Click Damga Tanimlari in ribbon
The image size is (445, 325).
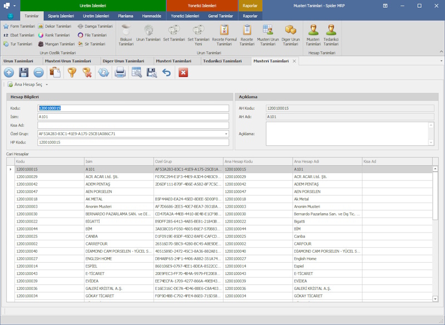[x=95, y=26]
